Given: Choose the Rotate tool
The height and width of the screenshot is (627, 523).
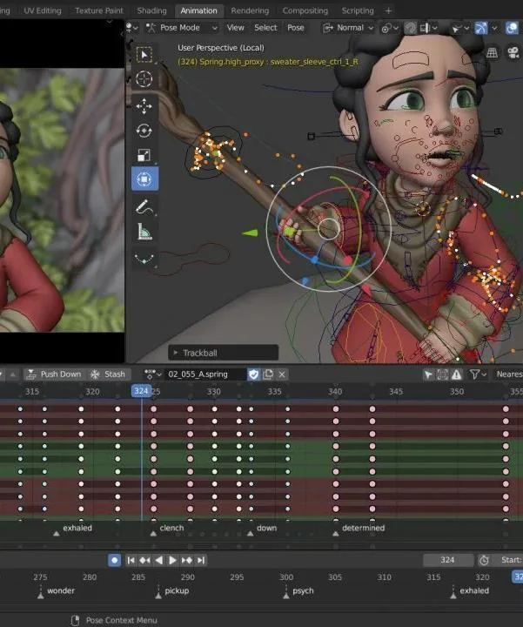Looking at the screenshot, I should (x=144, y=131).
